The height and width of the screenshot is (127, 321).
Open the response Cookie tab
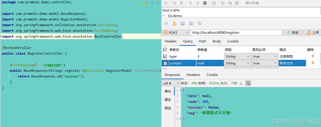[x=212, y=75]
